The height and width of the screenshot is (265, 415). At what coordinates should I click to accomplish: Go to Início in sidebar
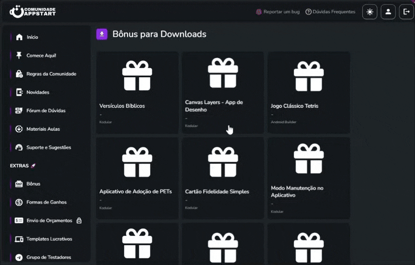[32, 37]
